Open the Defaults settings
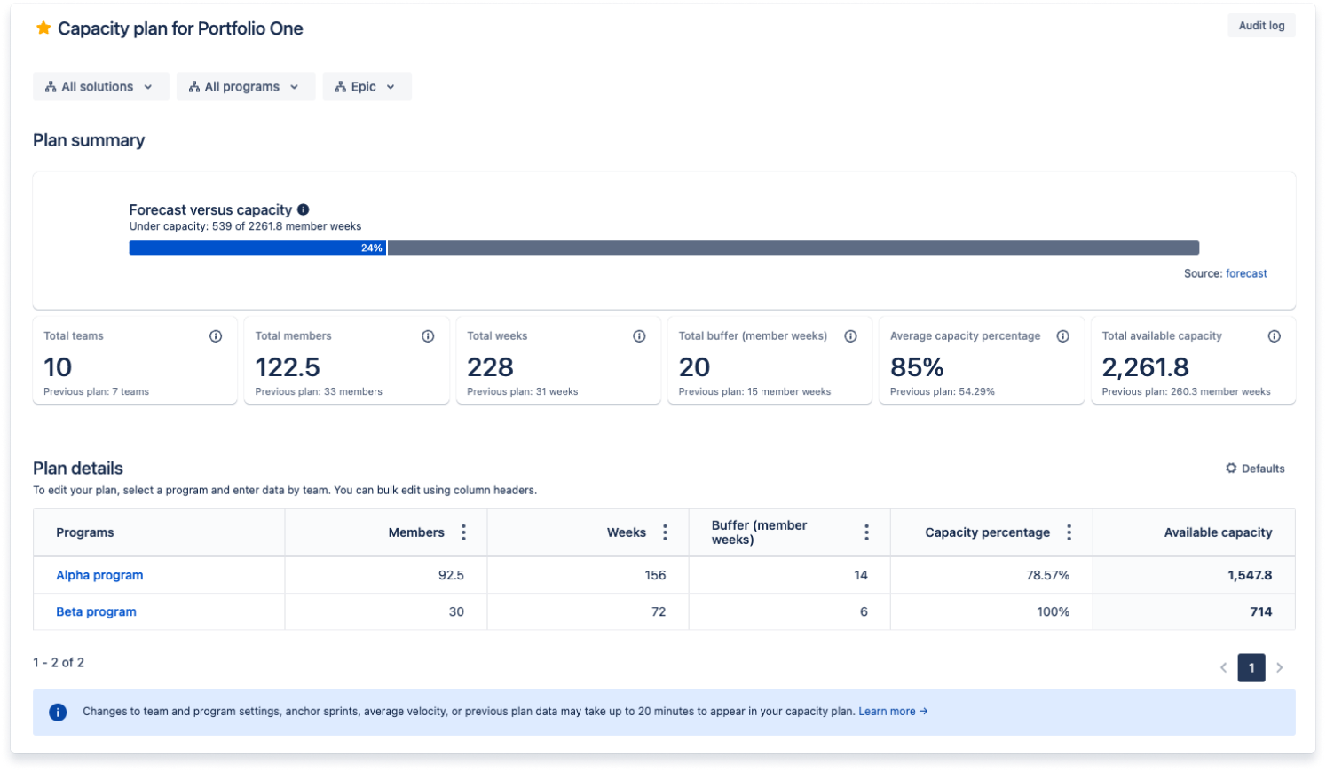Screen dimensions: 1326x772 tap(1255, 469)
